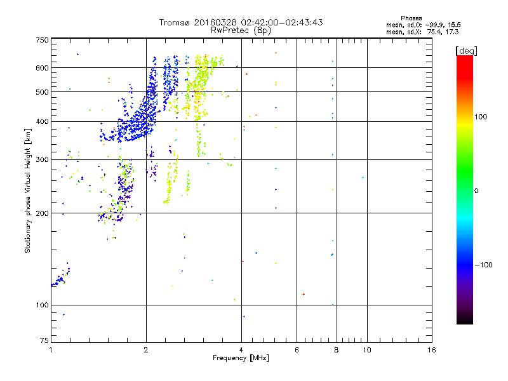Click the x-axis label '10'
508x381 pixels.
(367, 350)
